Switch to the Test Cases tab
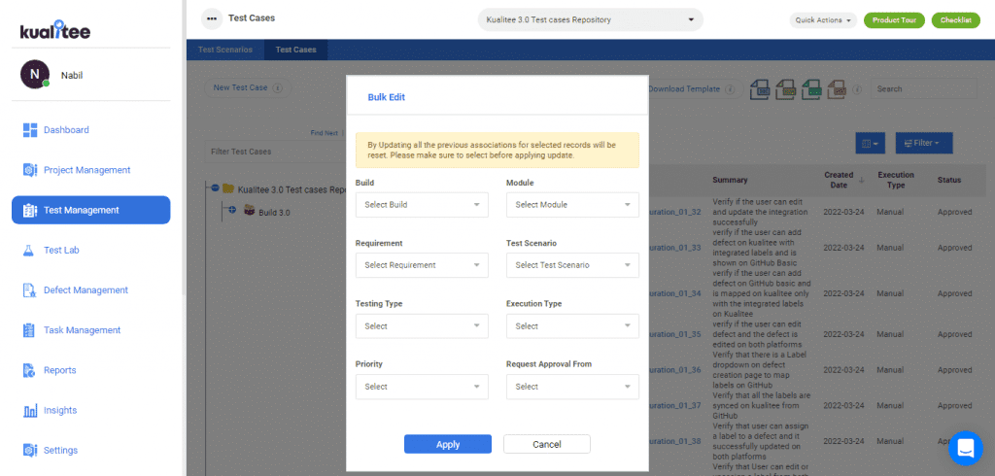The height and width of the screenshot is (476, 995). 295,50
